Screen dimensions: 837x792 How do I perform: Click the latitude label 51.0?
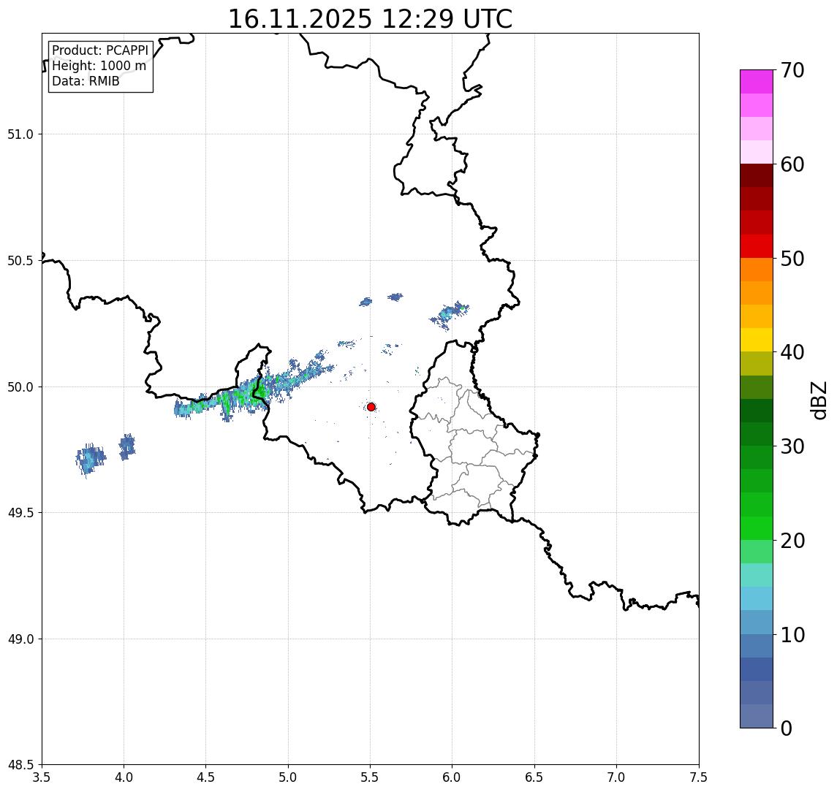click(20, 134)
